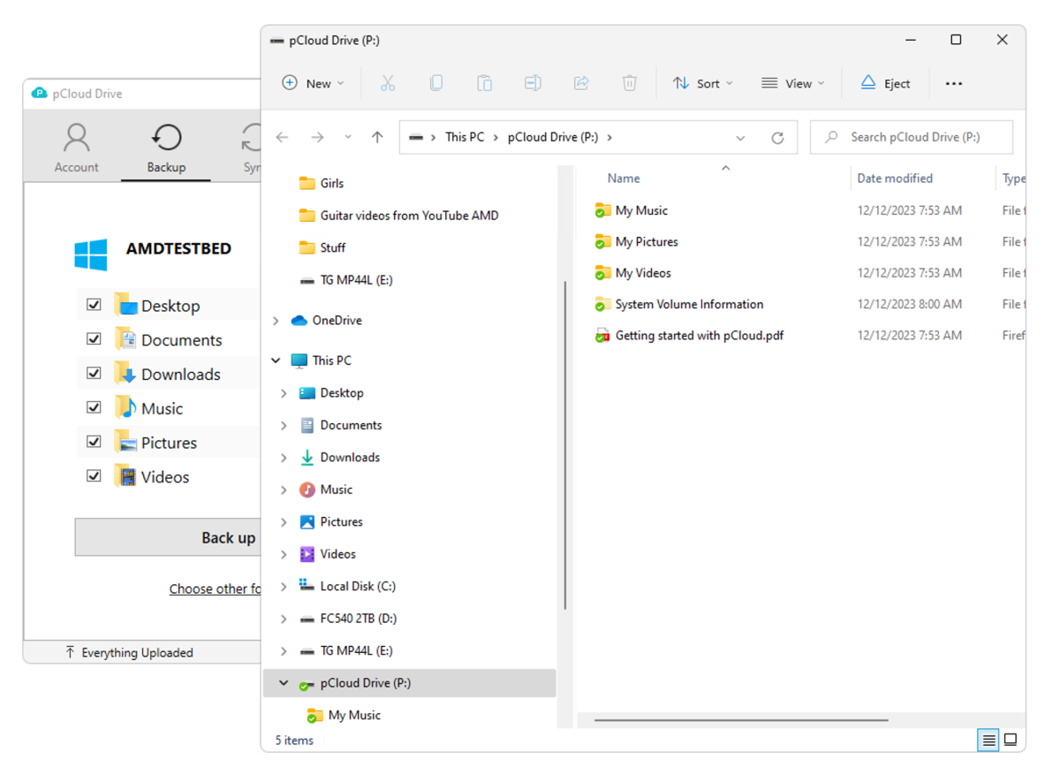This screenshot has height=775, width=1060.
Task: Select Pictures in the navigation pane
Action: 341,521
